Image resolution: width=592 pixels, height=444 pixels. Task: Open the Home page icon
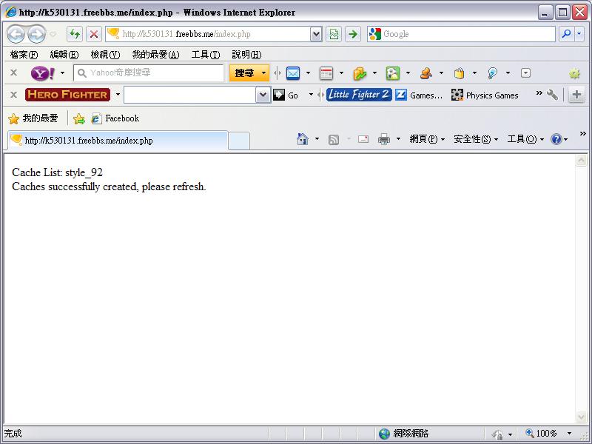pyautogui.click(x=302, y=139)
